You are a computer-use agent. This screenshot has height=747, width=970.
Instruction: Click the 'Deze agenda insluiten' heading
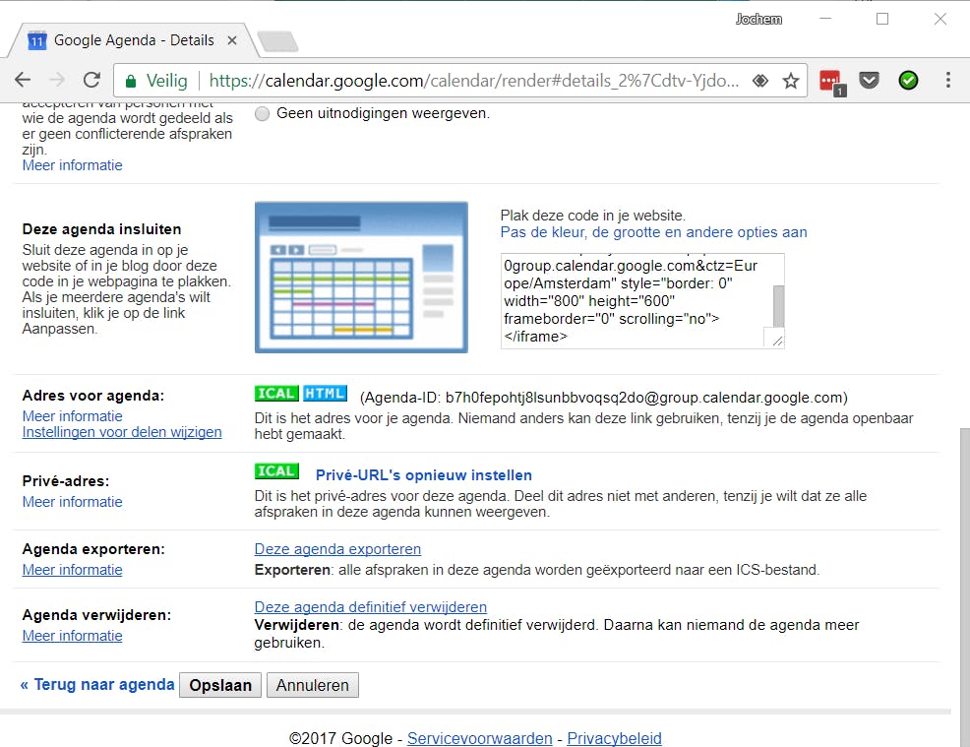[102, 229]
